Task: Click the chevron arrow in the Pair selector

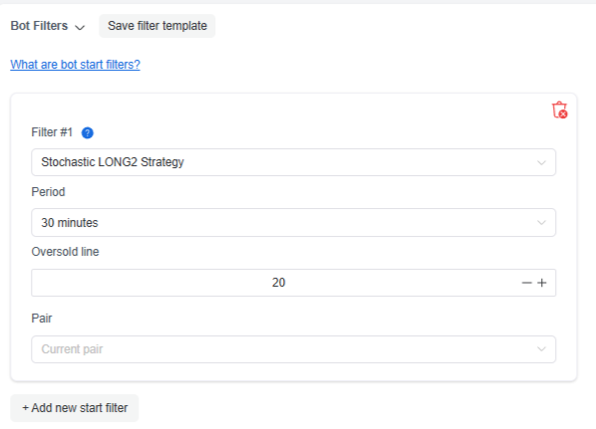Action: pyautogui.click(x=541, y=349)
